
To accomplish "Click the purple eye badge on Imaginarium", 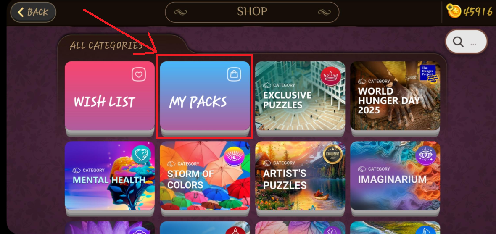I will click(426, 155).
